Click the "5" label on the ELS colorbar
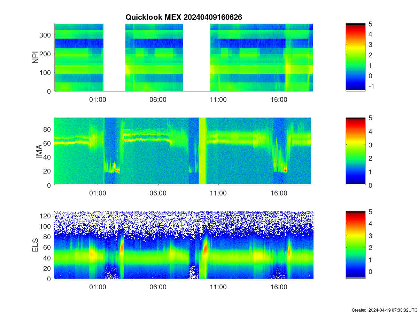 tap(370, 211)
